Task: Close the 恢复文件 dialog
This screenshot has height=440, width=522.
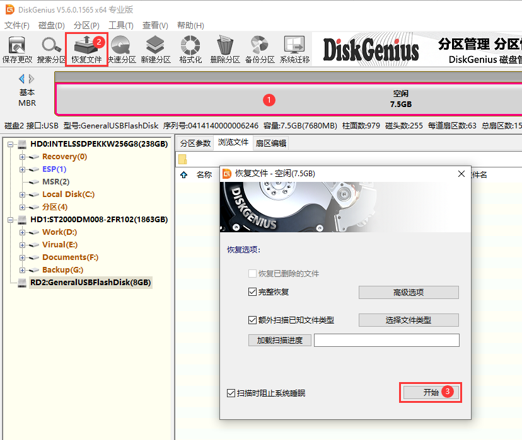Action: [461, 174]
